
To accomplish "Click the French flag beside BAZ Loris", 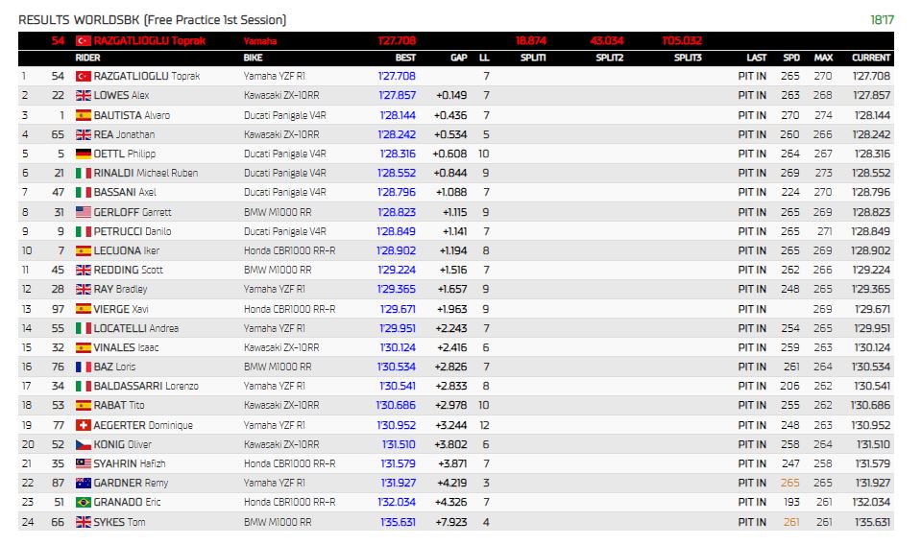I will point(83,367).
